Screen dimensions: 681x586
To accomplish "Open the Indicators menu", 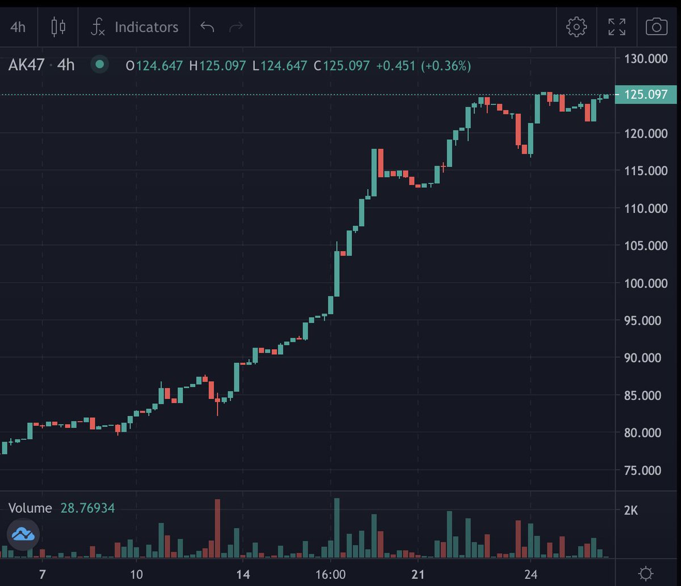I will coord(135,27).
